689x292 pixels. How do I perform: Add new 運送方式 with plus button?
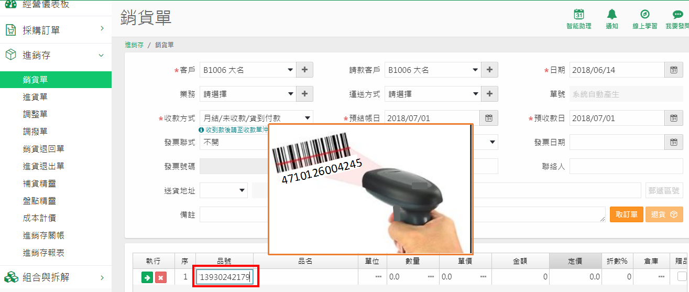click(x=489, y=94)
